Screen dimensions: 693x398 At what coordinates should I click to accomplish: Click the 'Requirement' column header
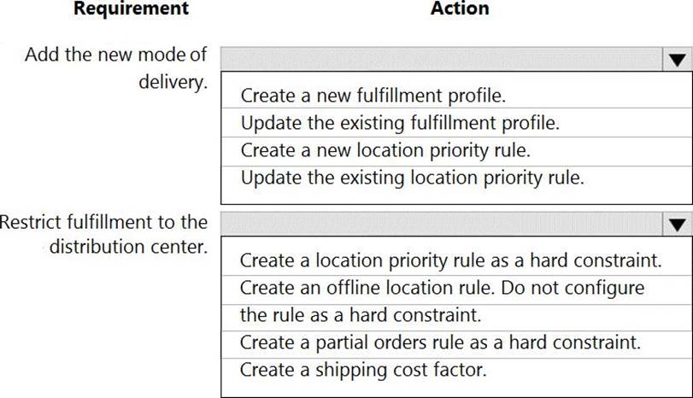click(131, 9)
